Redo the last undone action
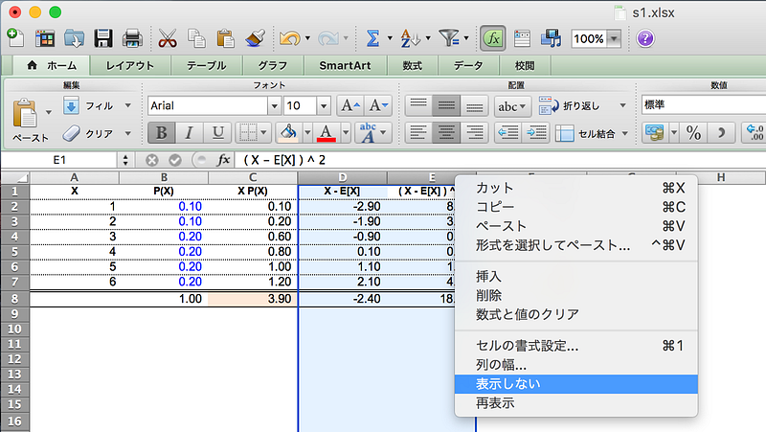Screen dimensions: 766x432 point(327,38)
